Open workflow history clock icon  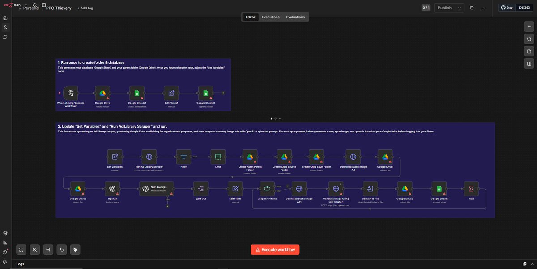[x=472, y=8]
